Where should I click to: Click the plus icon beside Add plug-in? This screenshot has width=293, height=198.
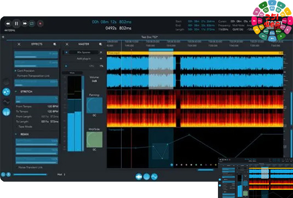pos(101,58)
